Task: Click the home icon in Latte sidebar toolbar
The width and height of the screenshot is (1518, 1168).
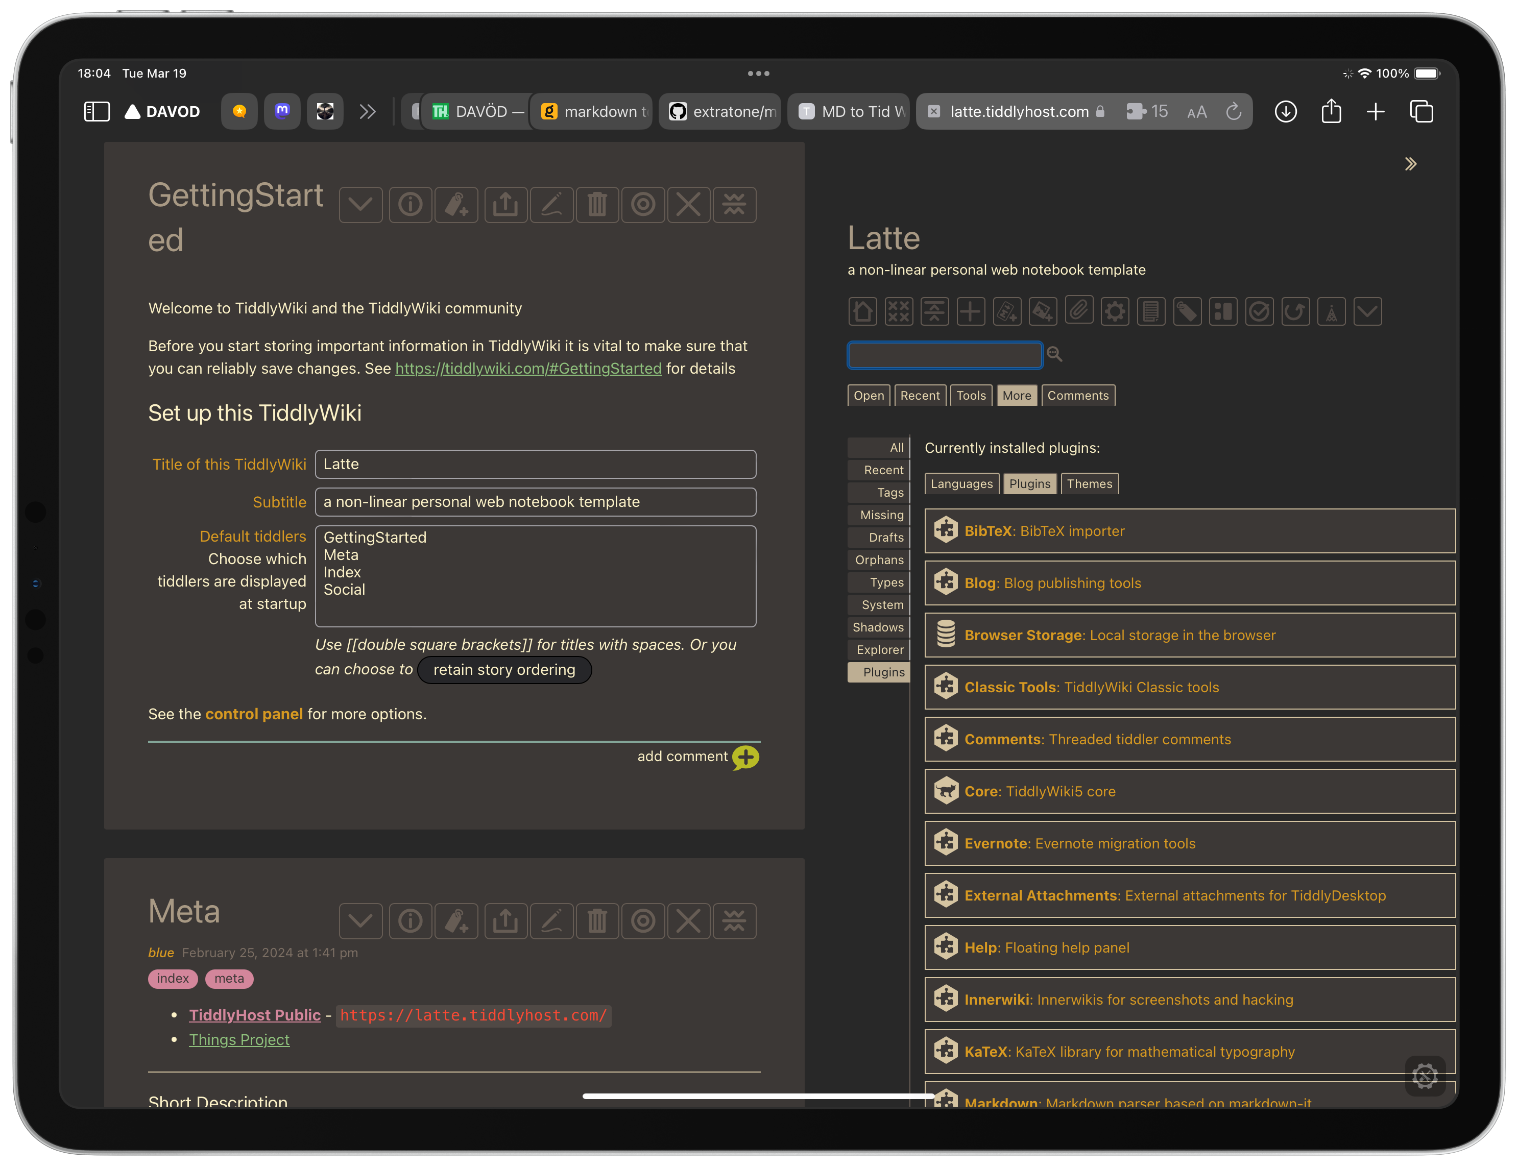Action: click(862, 311)
